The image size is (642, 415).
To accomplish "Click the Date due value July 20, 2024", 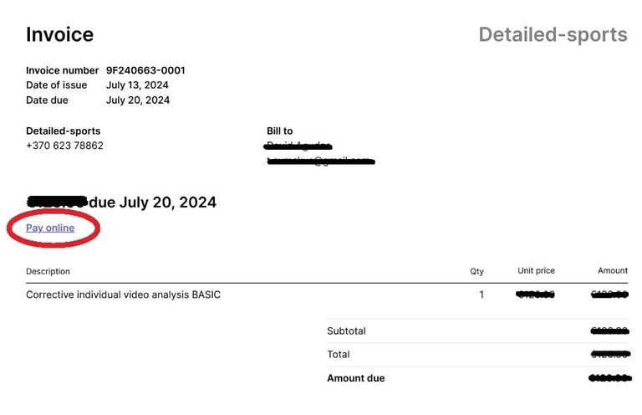I will click(138, 100).
